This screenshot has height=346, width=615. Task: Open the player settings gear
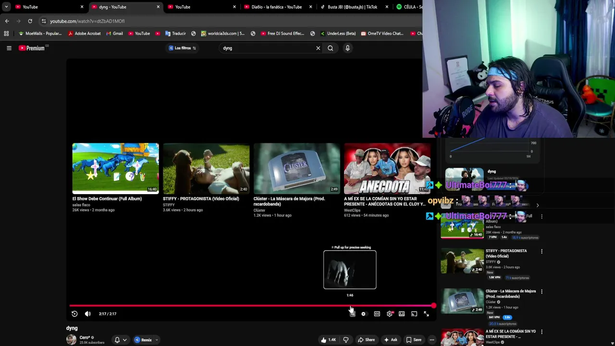(x=390, y=314)
